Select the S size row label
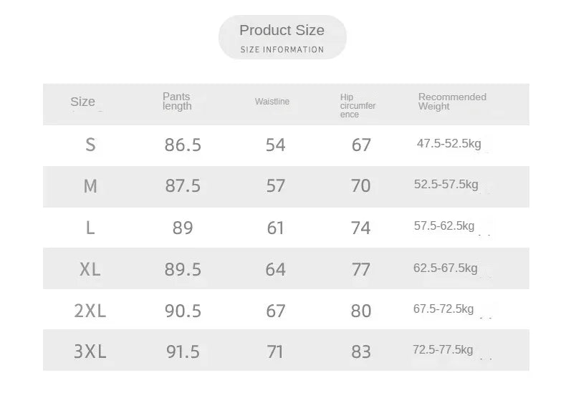 pos(90,145)
